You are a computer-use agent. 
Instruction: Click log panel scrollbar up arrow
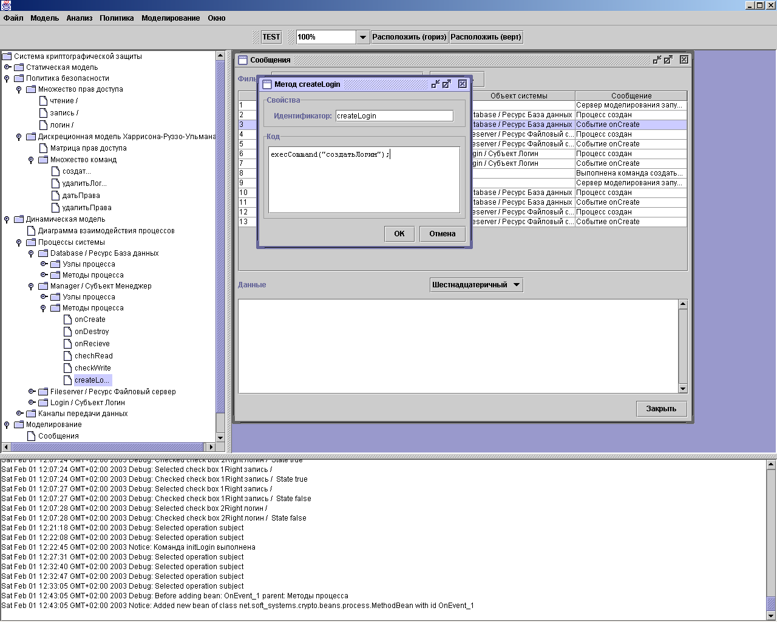pos(771,465)
